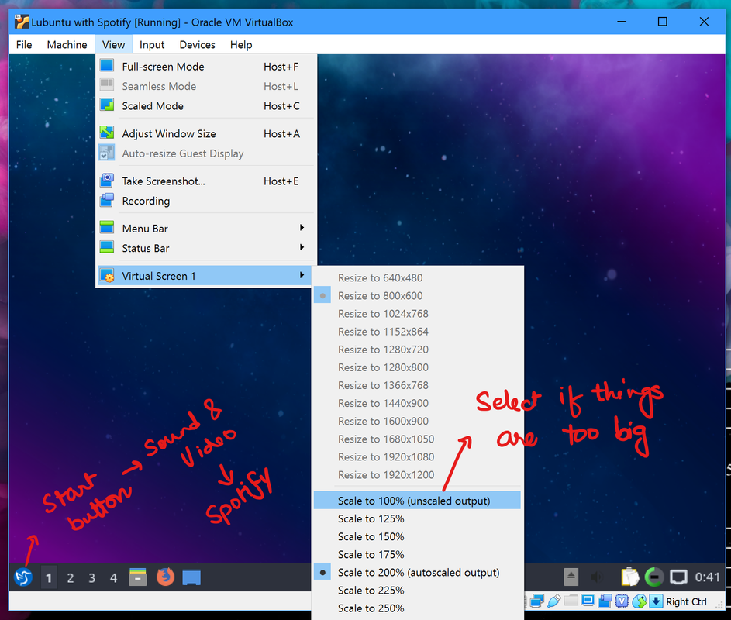Select Scale to 200% (autoscaled output)
Viewport: 731px width, 620px height.
(x=417, y=572)
